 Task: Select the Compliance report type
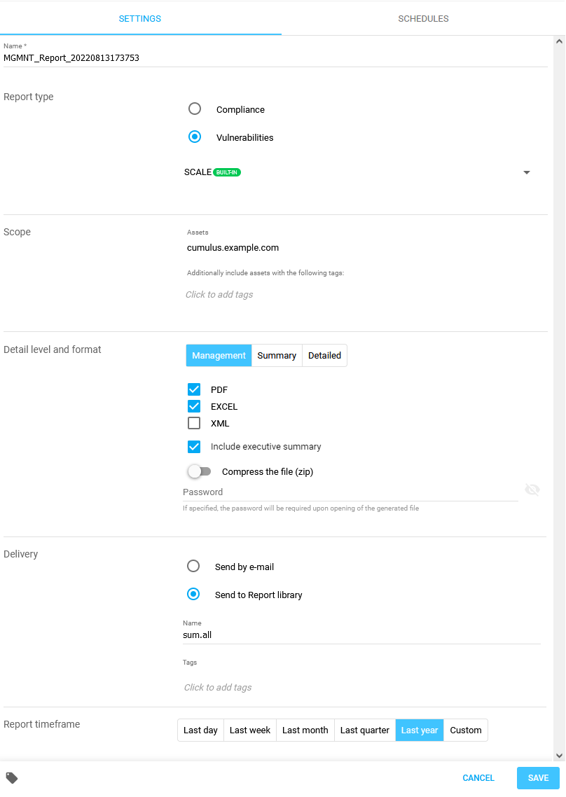coord(194,109)
